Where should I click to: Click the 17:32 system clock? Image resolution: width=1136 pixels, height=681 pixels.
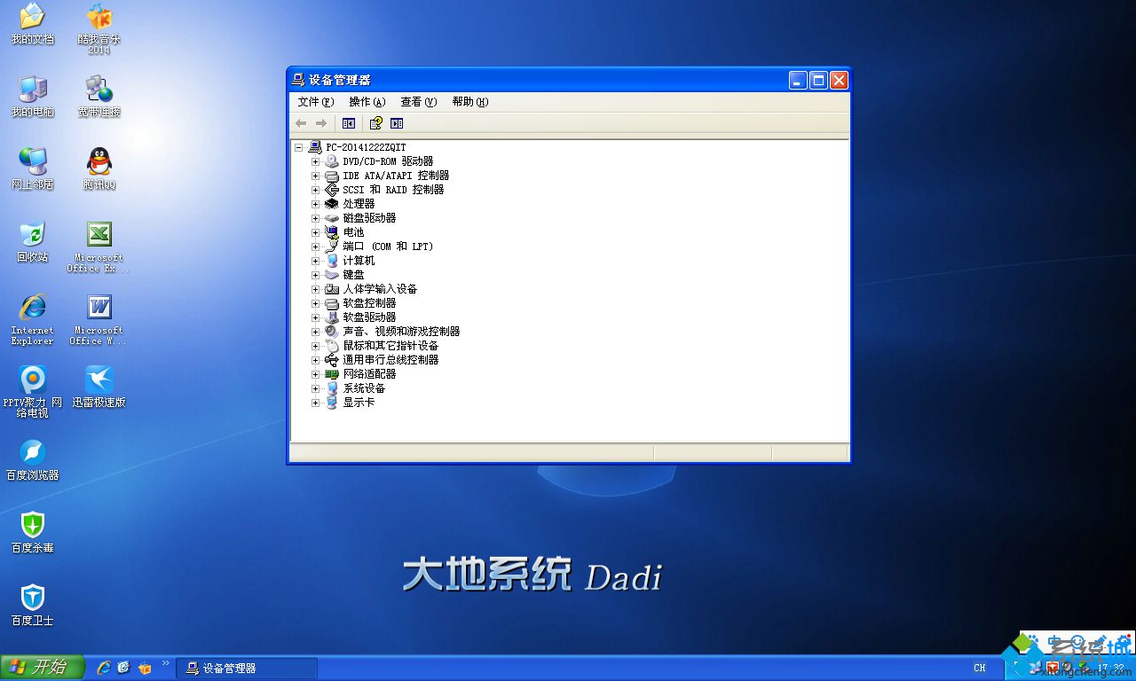coord(1110,669)
